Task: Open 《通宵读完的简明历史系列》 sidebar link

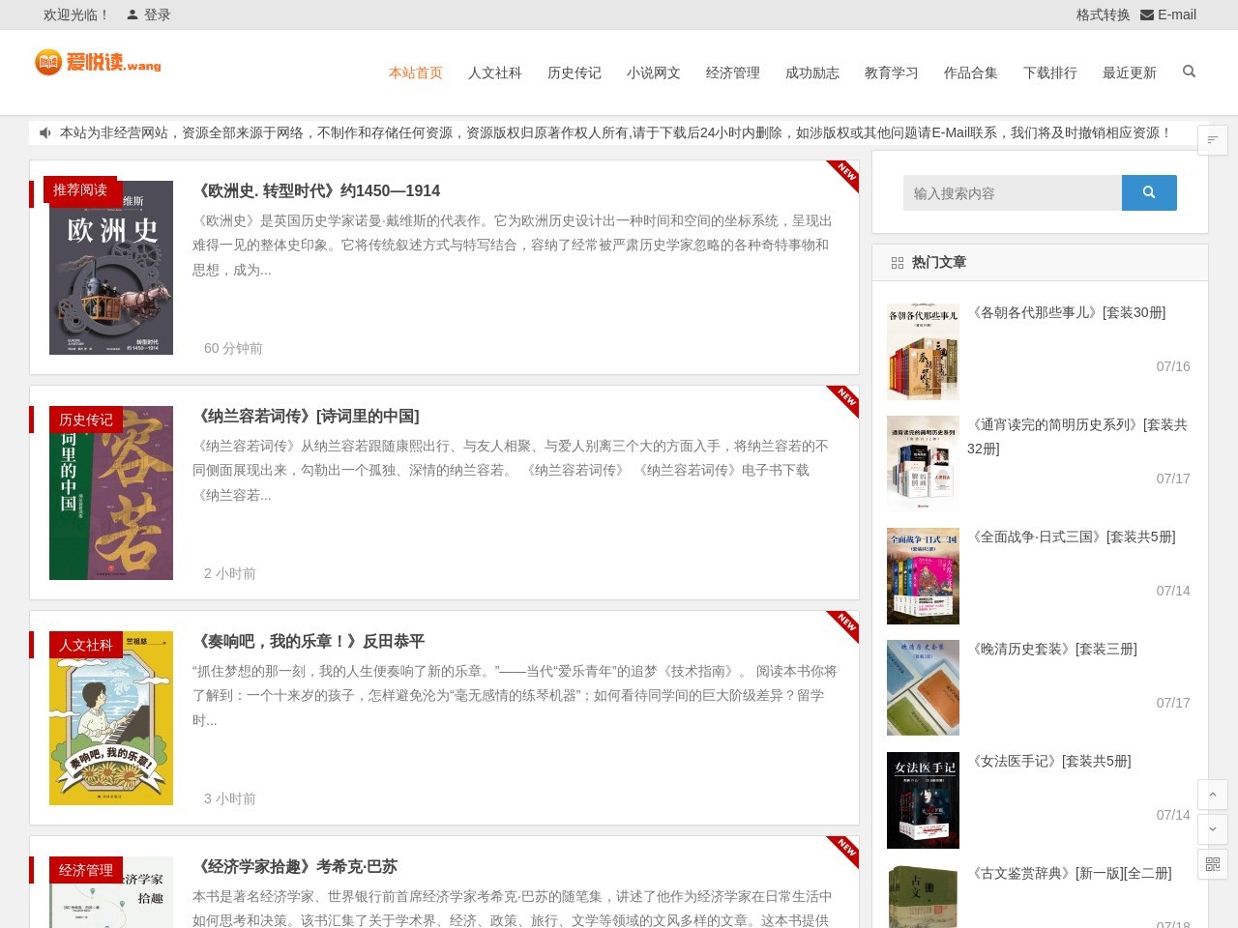Action: tap(1077, 436)
